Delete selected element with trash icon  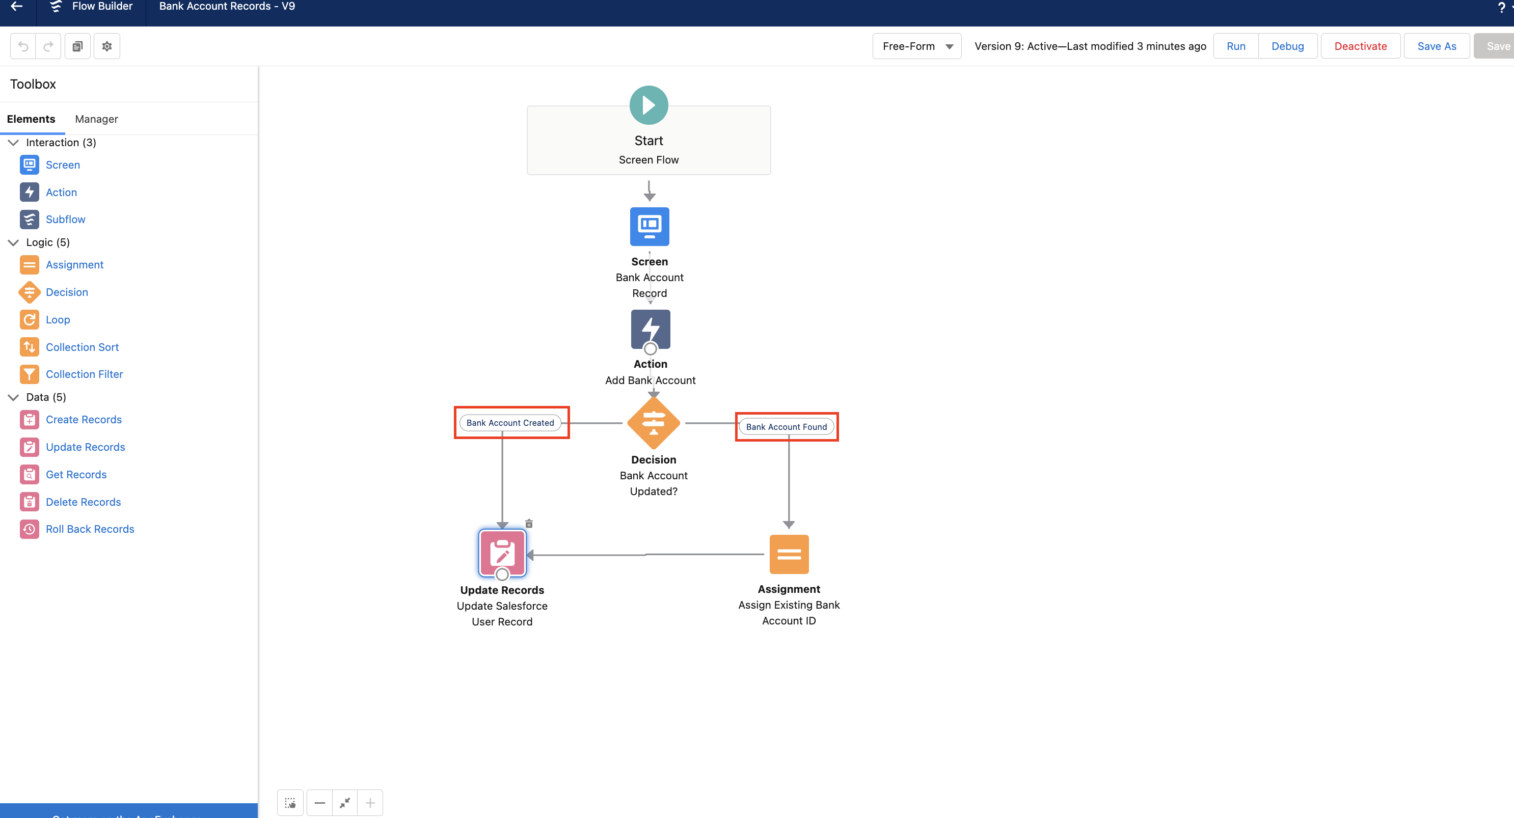(529, 523)
